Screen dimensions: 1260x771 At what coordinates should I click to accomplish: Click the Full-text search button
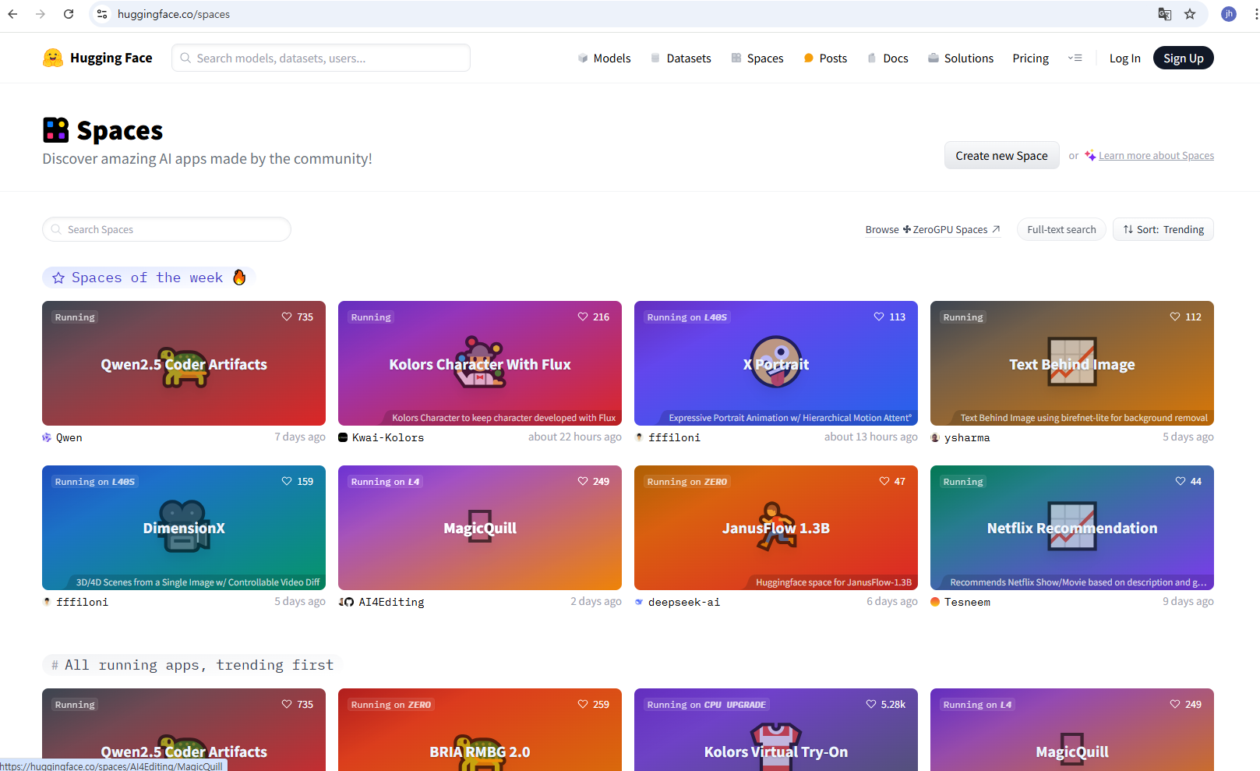(x=1061, y=229)
